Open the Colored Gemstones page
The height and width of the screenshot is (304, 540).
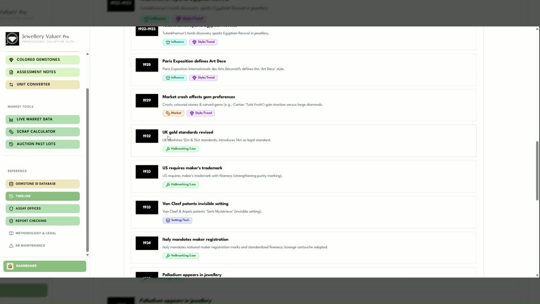point(43,60)
